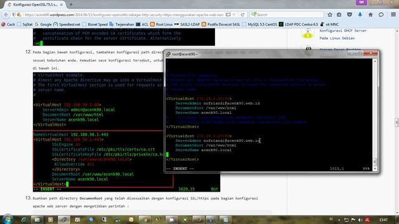
Task: Open the SqStat bookmark
Action: point(25,24)
